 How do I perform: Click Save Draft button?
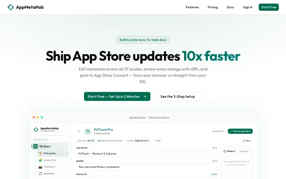tap(218, 131)
